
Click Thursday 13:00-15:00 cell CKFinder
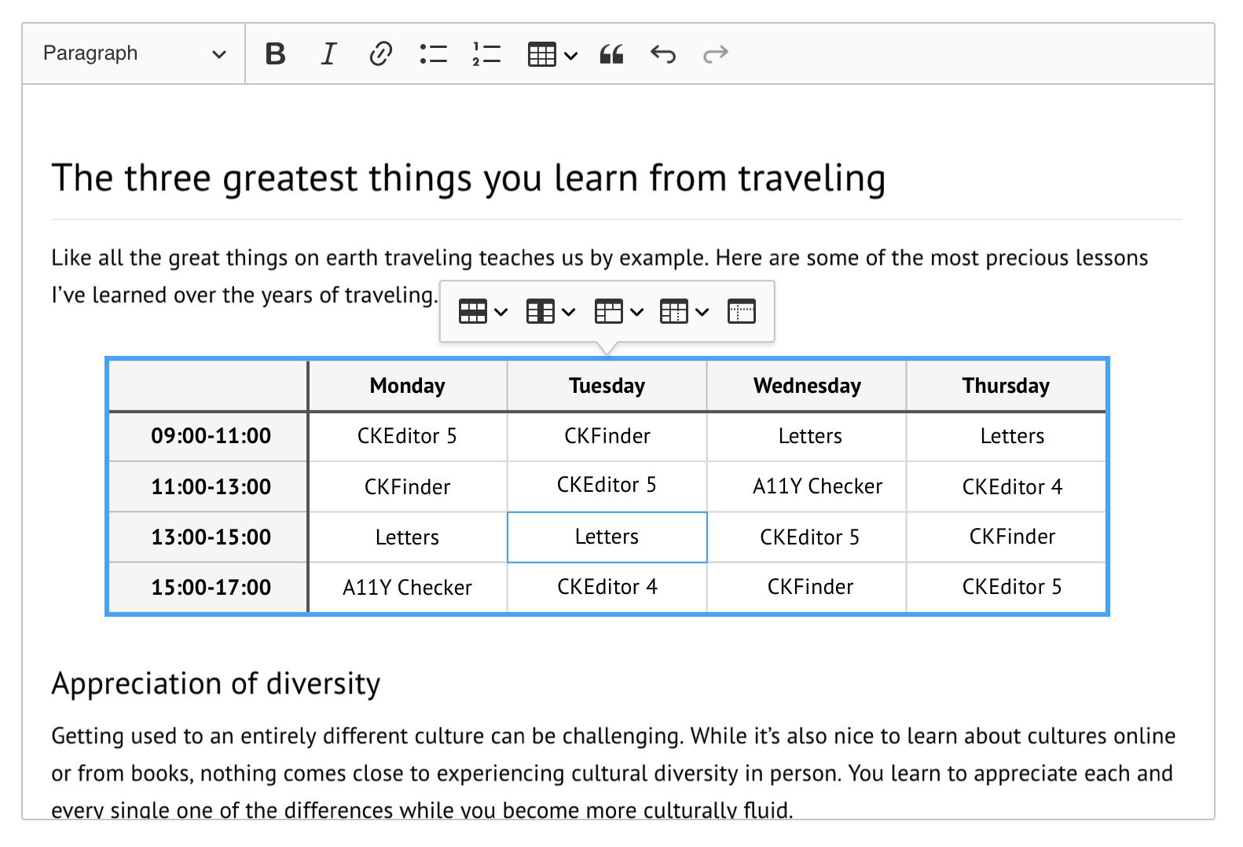pos(1006,537)
